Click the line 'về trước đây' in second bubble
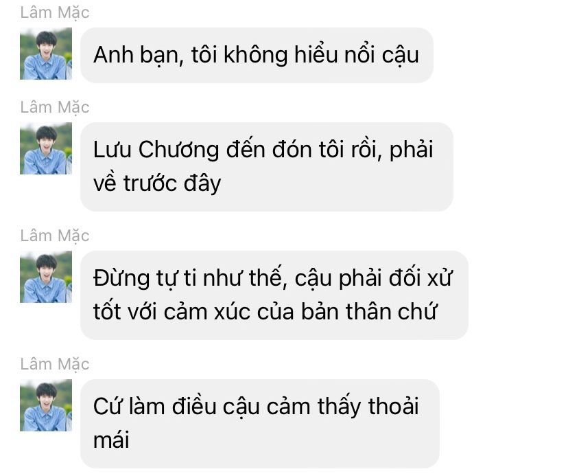 [x=157, y=183]
